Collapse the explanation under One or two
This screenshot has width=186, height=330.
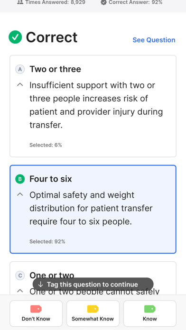tap(20, 291)
